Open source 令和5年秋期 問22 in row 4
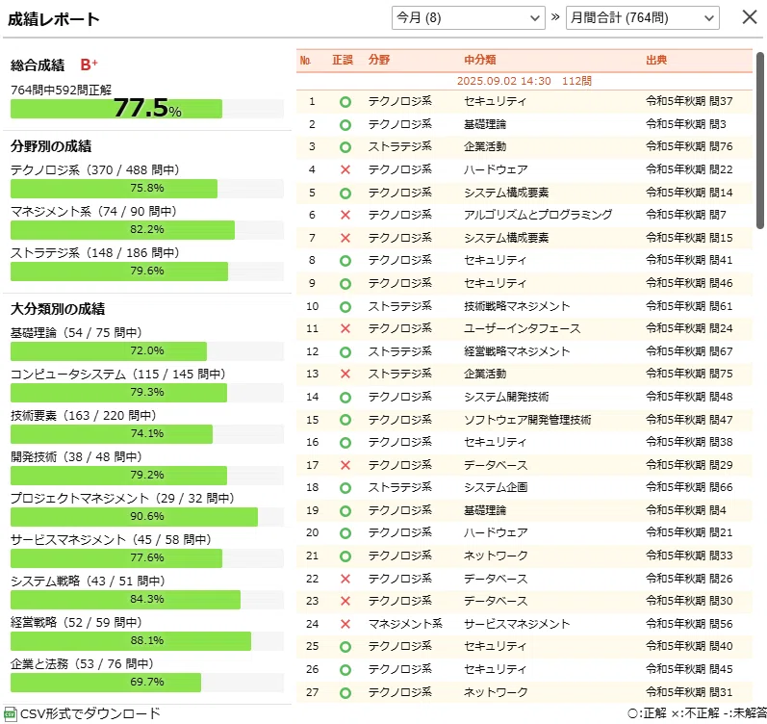Image resolution: width=767 pixels, height=724 pixels. [x=689, y=169]
